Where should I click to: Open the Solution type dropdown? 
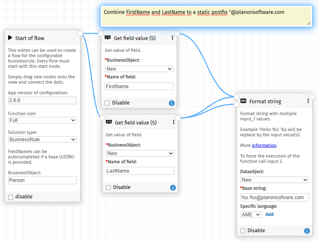click(43, 139)
